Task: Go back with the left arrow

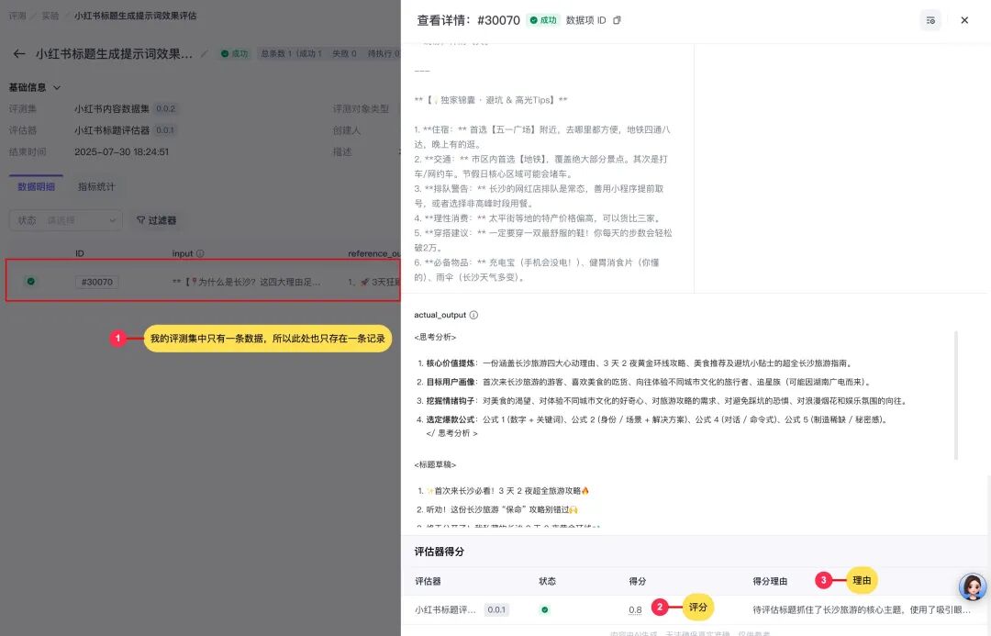Action: click(x=19, y=54)
